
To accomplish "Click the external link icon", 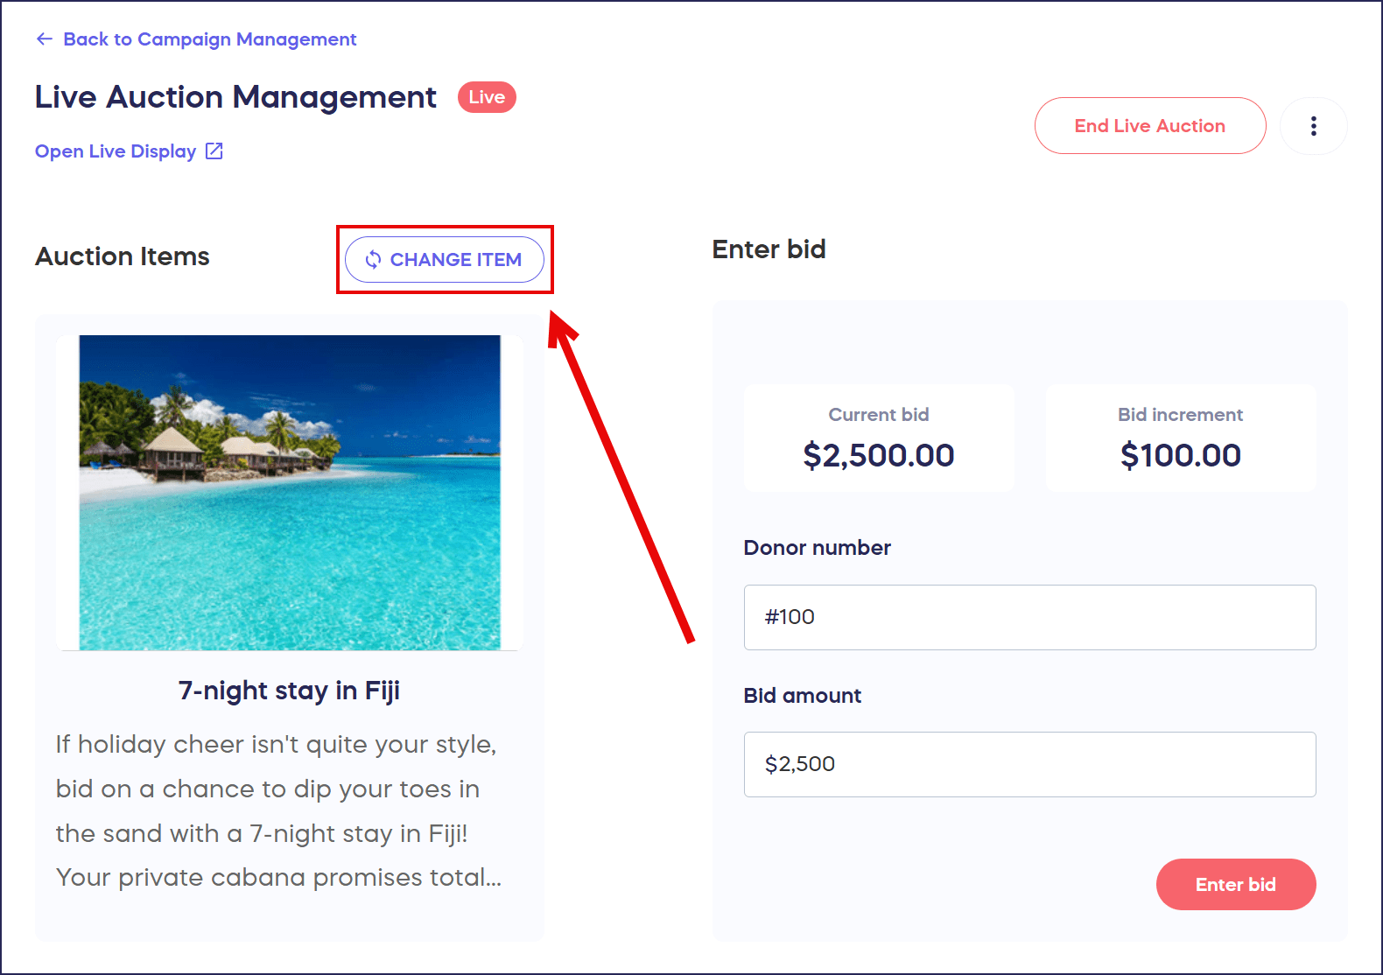I will [x=214, y=151].
